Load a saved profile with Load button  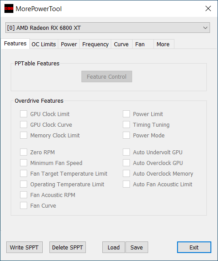coord(113,247)
